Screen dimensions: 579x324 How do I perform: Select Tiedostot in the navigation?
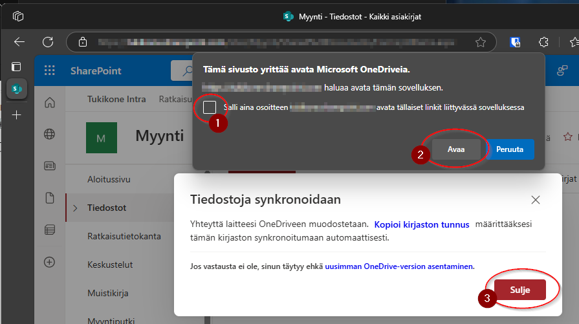[107, 208]
